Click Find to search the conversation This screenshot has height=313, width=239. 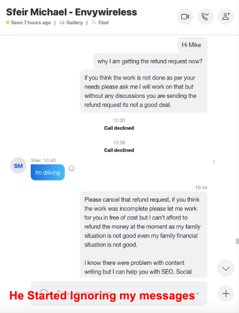(103, 23)
